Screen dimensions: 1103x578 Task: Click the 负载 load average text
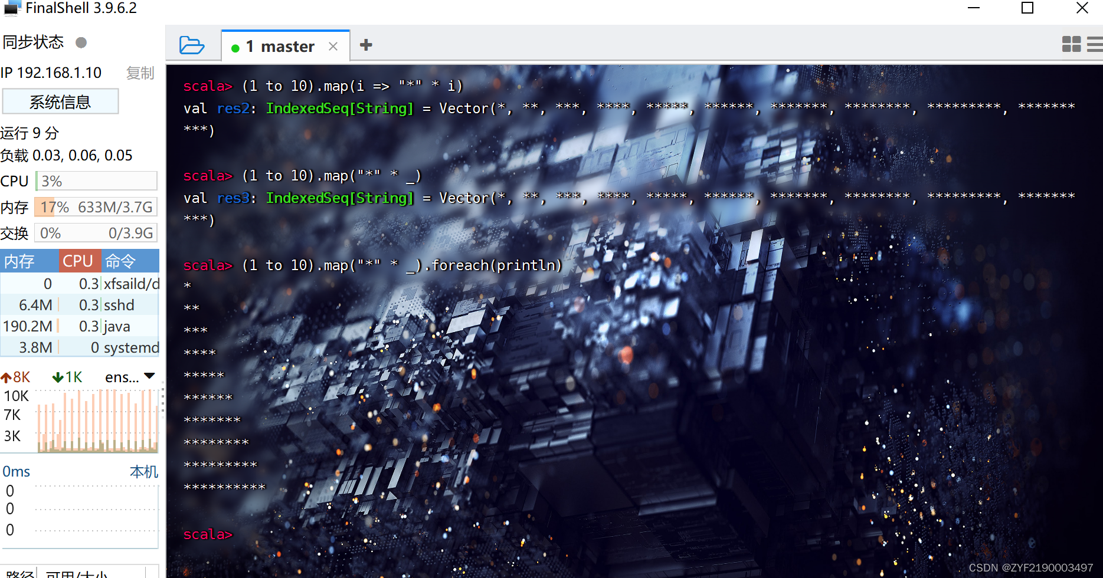[66, 156]
